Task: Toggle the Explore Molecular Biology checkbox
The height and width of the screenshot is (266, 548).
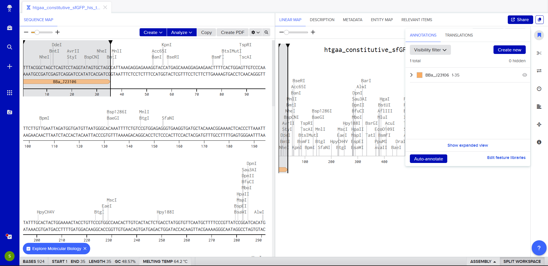Action: pos(29,249)
